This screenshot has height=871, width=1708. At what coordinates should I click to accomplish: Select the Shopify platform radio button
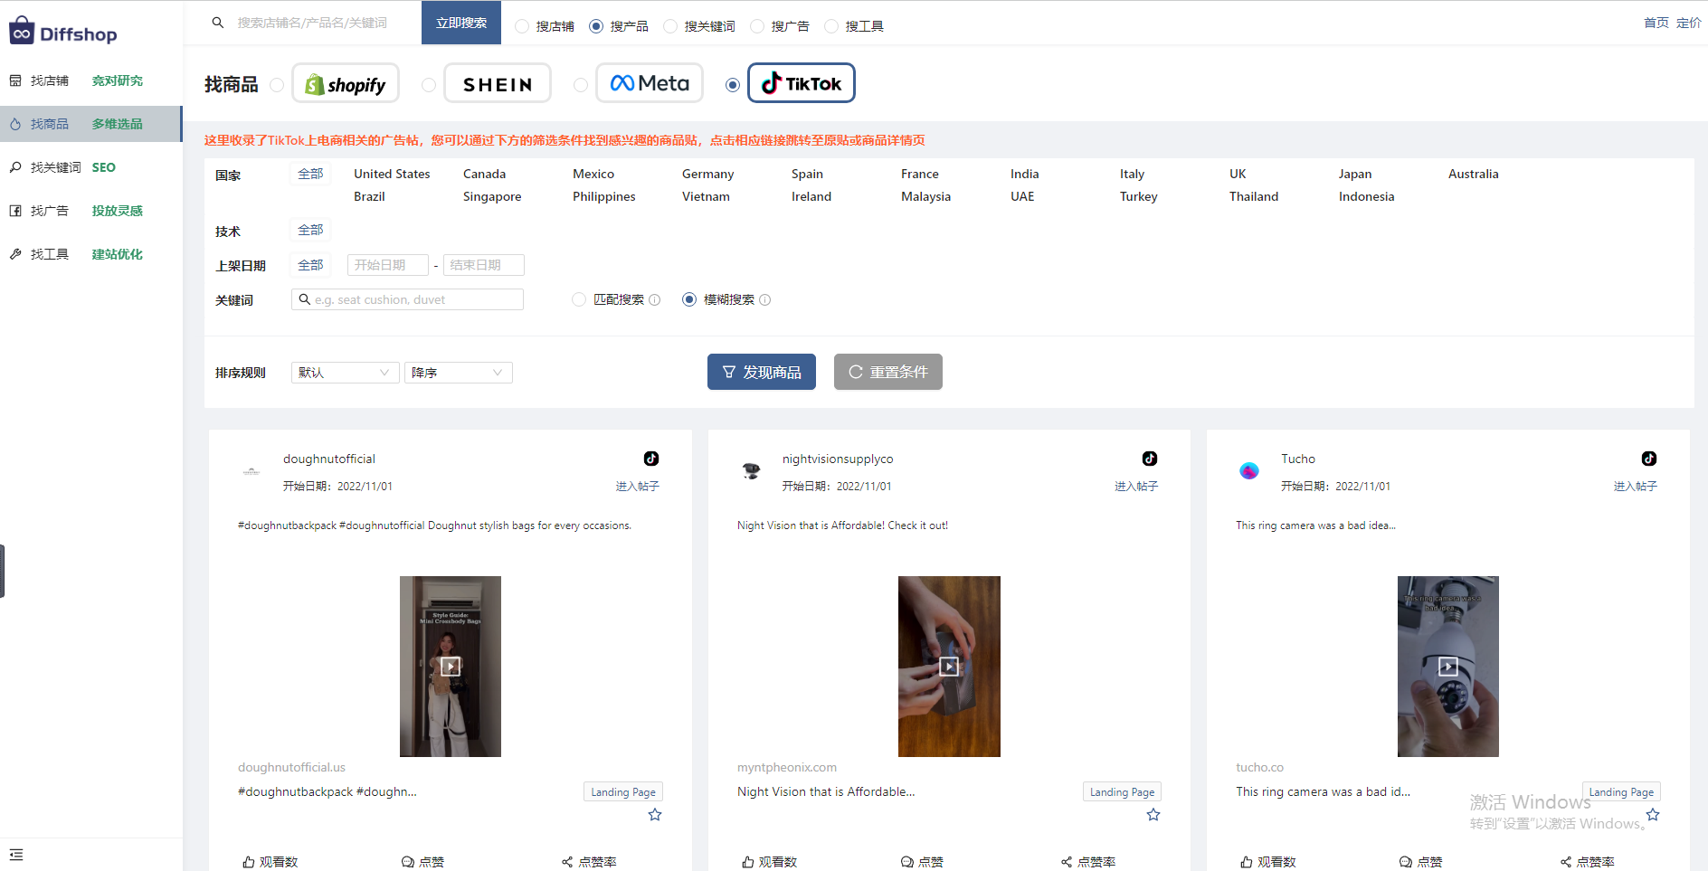point(278,85)
